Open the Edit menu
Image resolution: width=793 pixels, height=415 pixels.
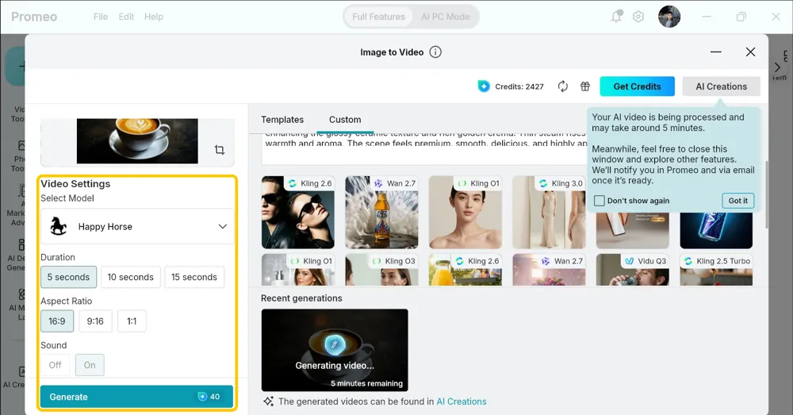click(x=126, y=17)
